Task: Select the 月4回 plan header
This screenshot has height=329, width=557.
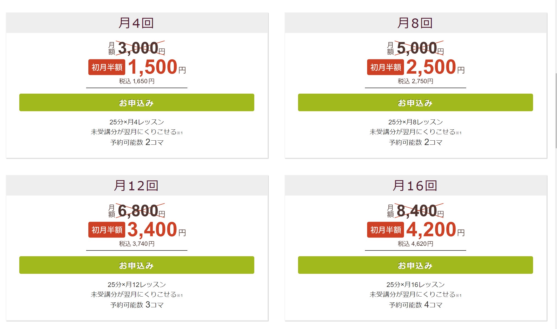Action: click(x=137, y=23)
